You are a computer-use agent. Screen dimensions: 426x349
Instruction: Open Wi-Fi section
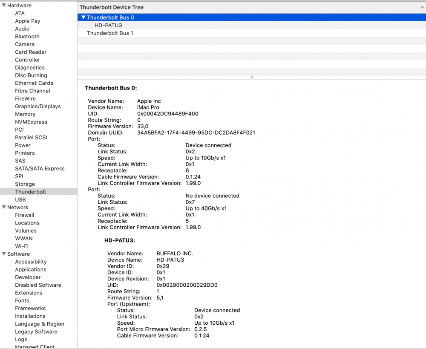pos(21,246)
